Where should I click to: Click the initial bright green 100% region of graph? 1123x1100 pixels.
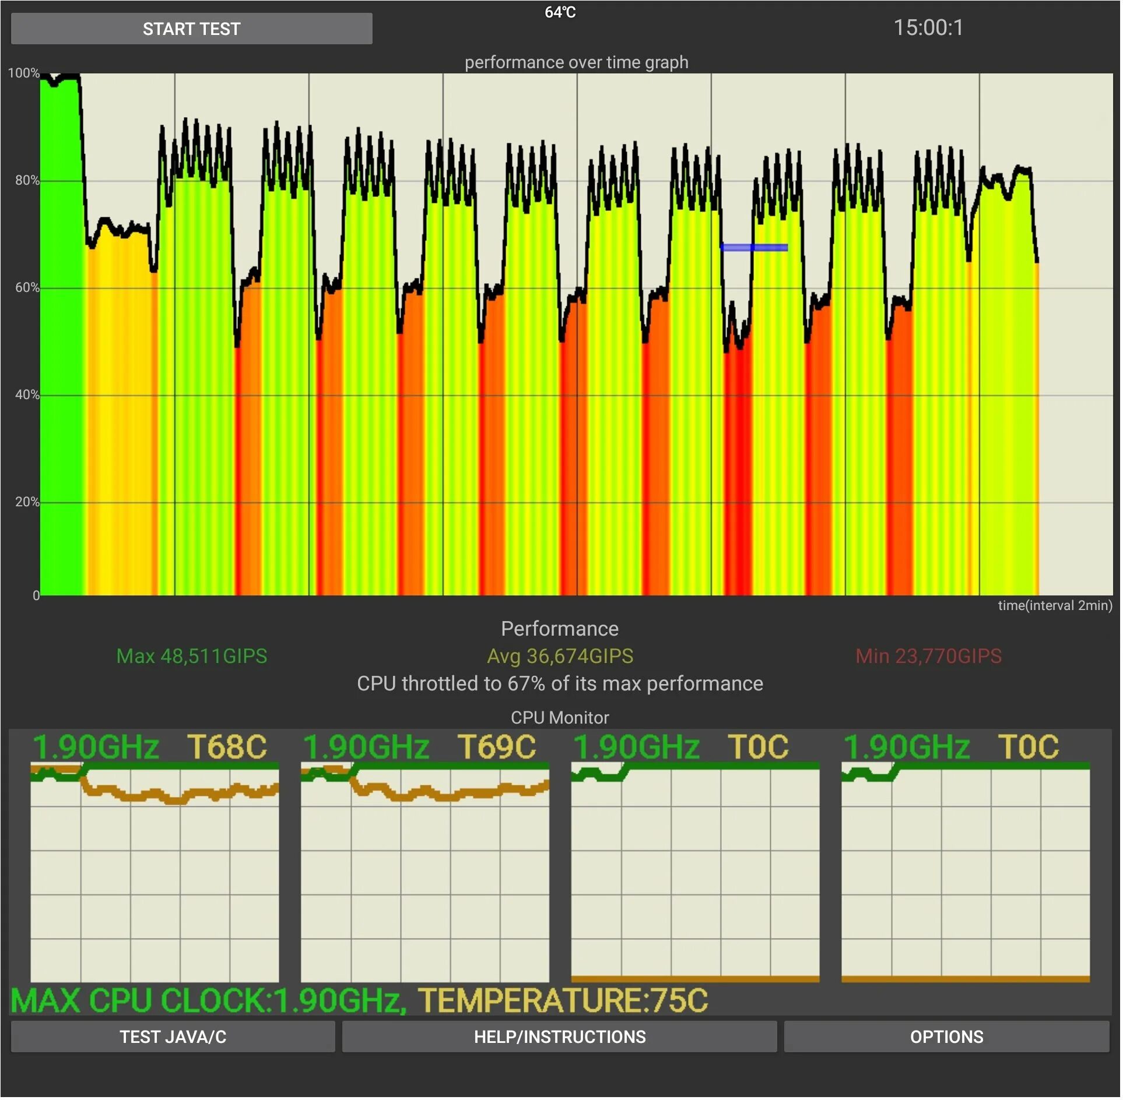coord(61,338)
